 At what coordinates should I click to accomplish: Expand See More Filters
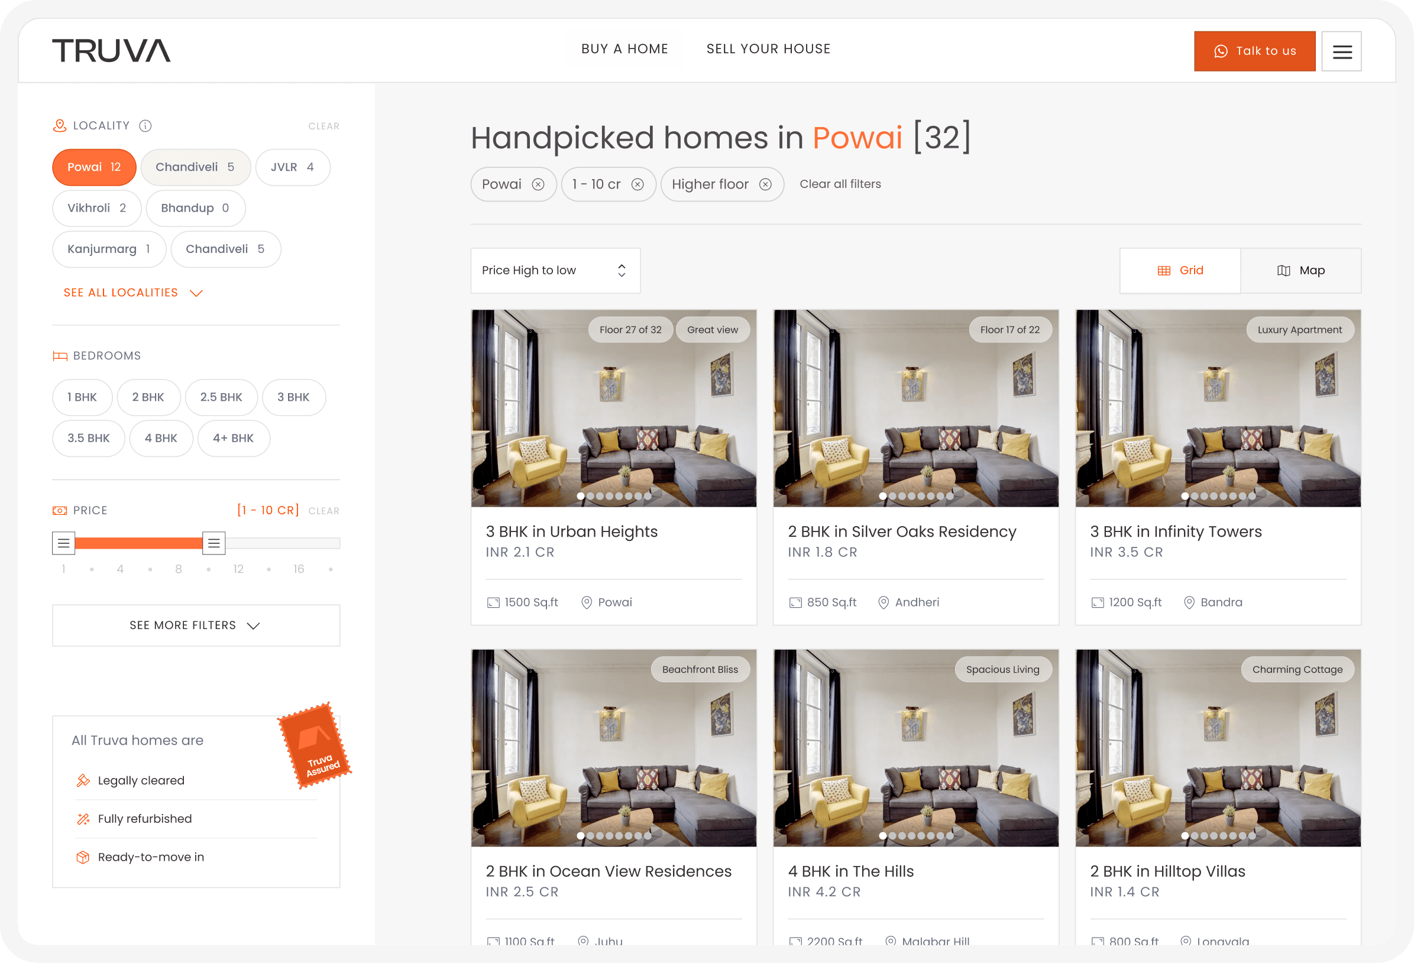click(x=195, y=625)
